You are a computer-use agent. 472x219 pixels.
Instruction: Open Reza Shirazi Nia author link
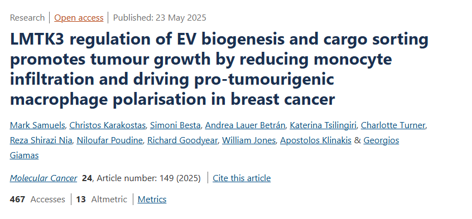pyautogui.click(x=41, y=140)
